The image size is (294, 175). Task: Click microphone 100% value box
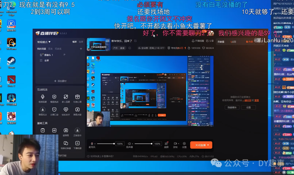[x=120, y=144]
